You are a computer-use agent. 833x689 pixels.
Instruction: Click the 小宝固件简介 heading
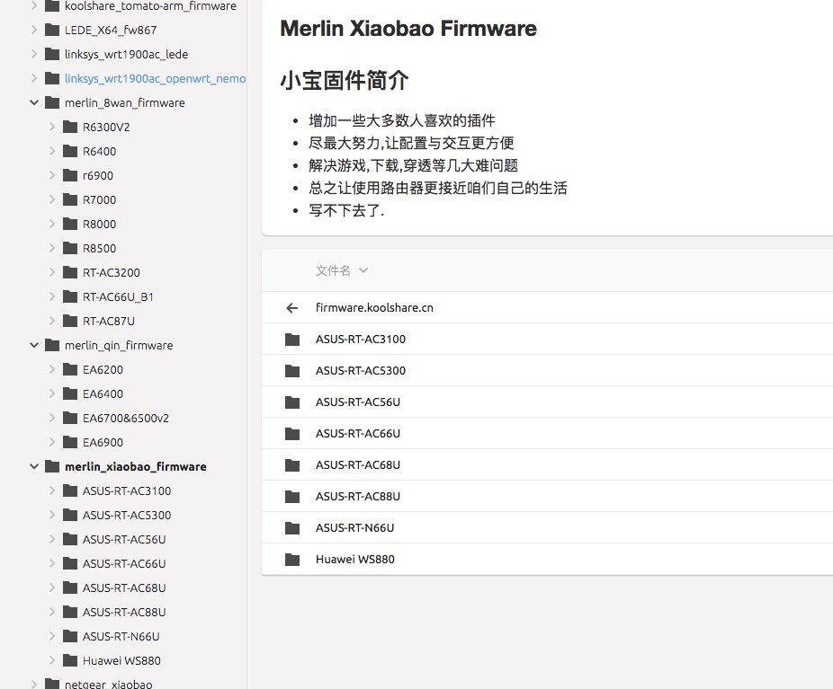click(x=345, y=81)
